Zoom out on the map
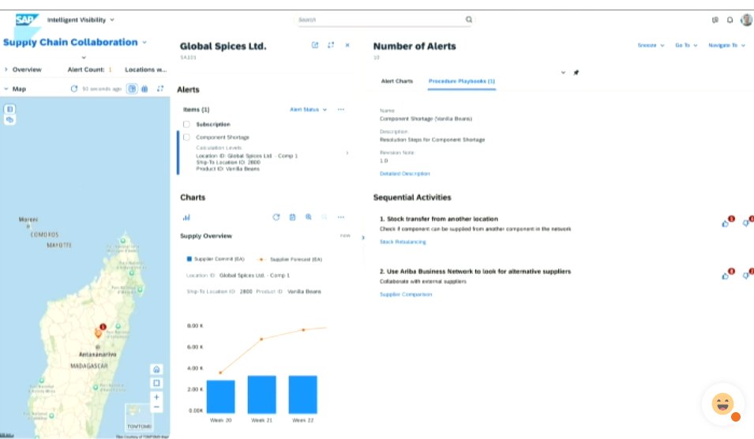The width and height of the screenshot is (754, 439). (x=156, y=407)
